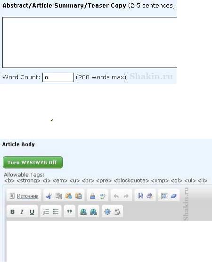The height and width of the screenshot is (262, 212).
Task: Click the "(200 words max)" text
Action: point(101,77)
